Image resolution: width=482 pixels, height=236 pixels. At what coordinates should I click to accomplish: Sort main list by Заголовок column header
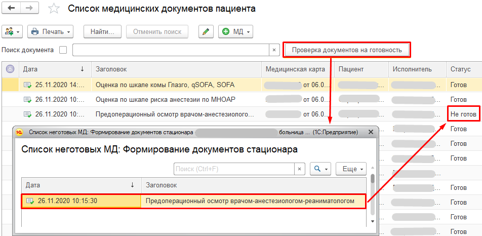click(175, 69)
